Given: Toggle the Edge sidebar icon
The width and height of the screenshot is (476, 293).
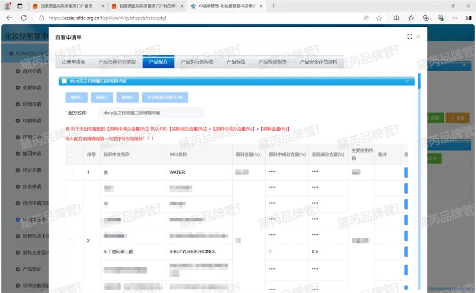Looking at the screenshot, I should [x=469, y=18].
